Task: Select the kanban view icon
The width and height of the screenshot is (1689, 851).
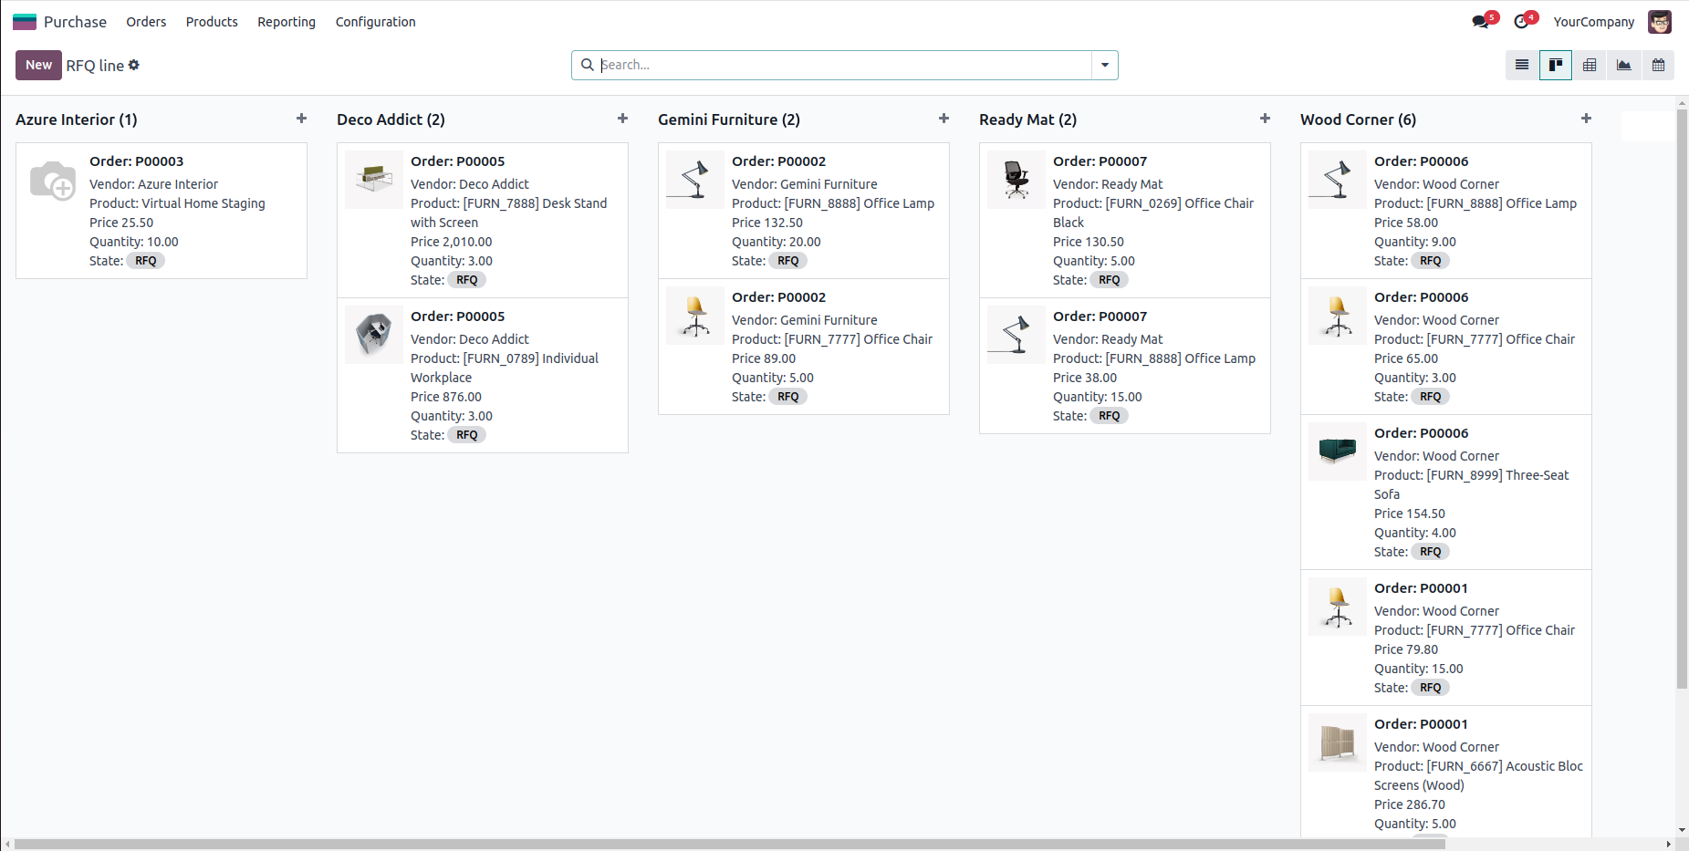Action: coord(1556,65)
